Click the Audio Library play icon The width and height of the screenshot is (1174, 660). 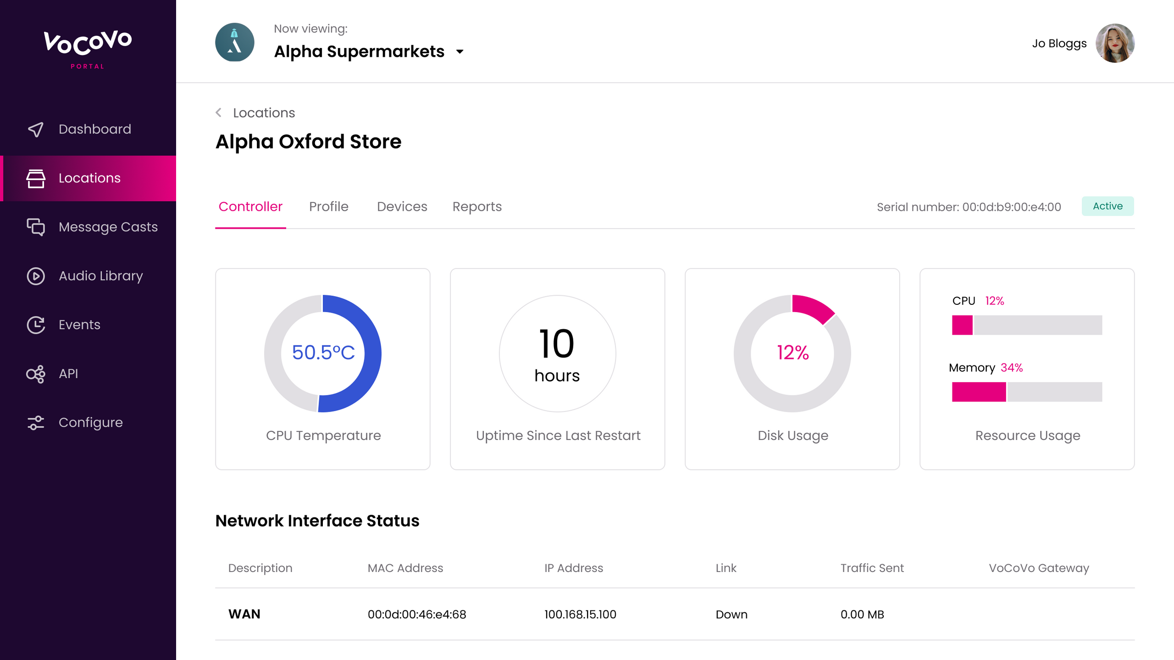[x=36, y=276]
